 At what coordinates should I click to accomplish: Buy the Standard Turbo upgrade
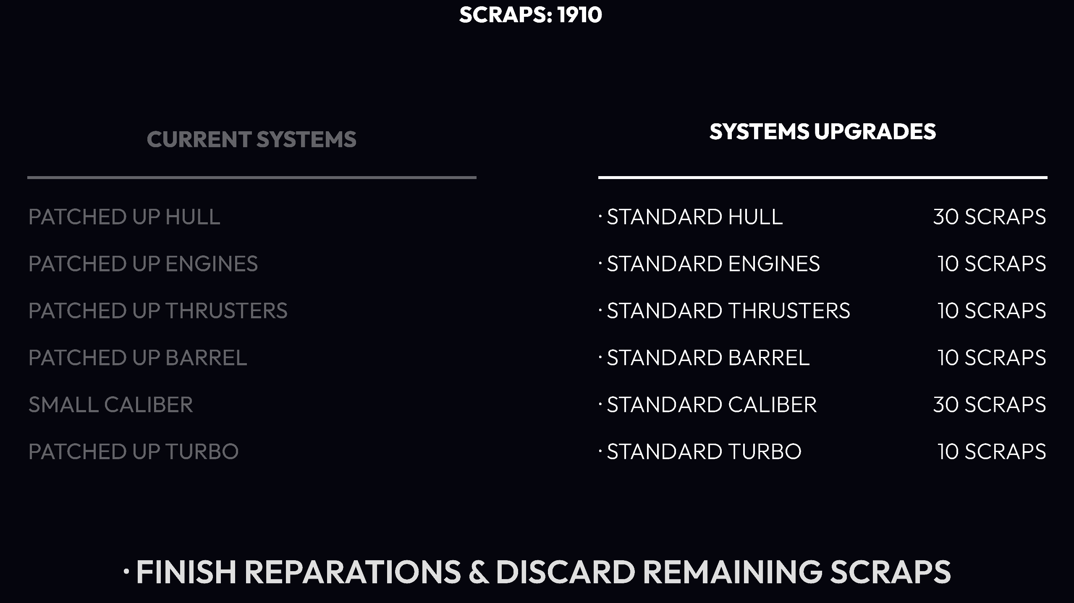click(704, 452)
